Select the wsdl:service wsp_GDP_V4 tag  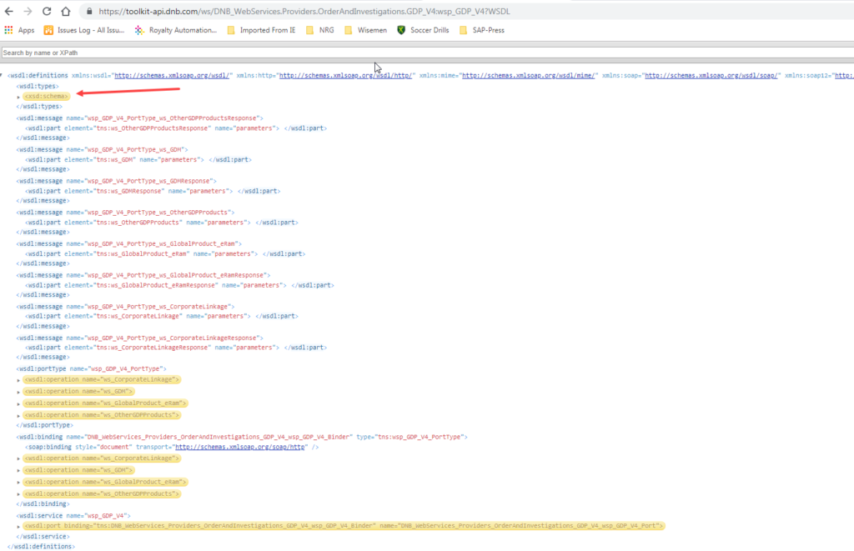point(73,516)
